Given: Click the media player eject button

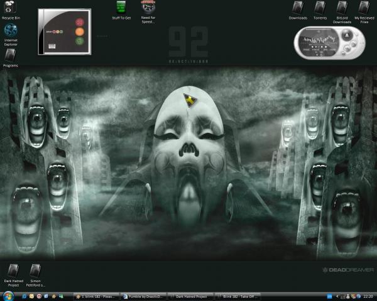Looking at the screenshot, I should (347, 35).
